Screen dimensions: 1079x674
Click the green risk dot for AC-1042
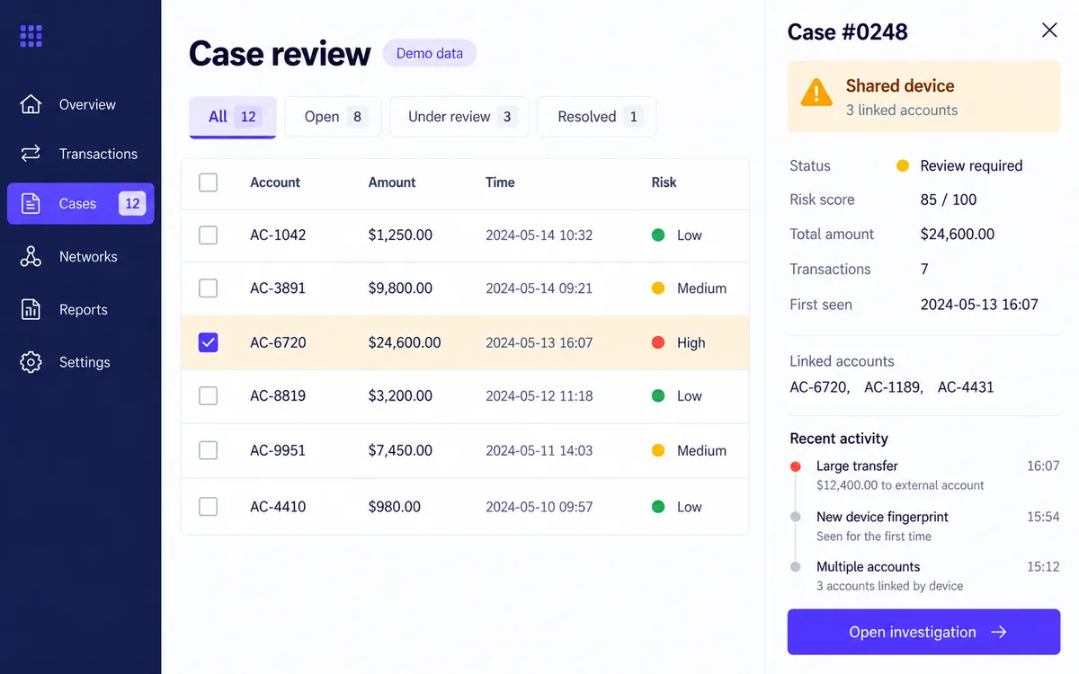[x=658, y=235]
